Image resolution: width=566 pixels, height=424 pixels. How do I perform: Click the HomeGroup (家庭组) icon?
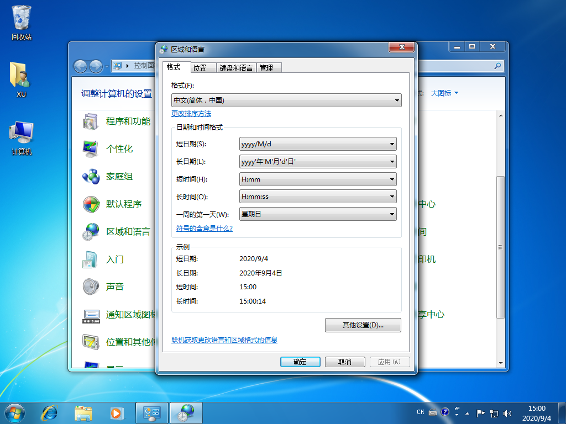[91, 177]
